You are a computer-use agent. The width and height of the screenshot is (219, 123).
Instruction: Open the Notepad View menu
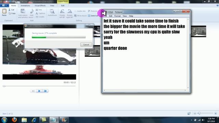(x=125, y=16)
